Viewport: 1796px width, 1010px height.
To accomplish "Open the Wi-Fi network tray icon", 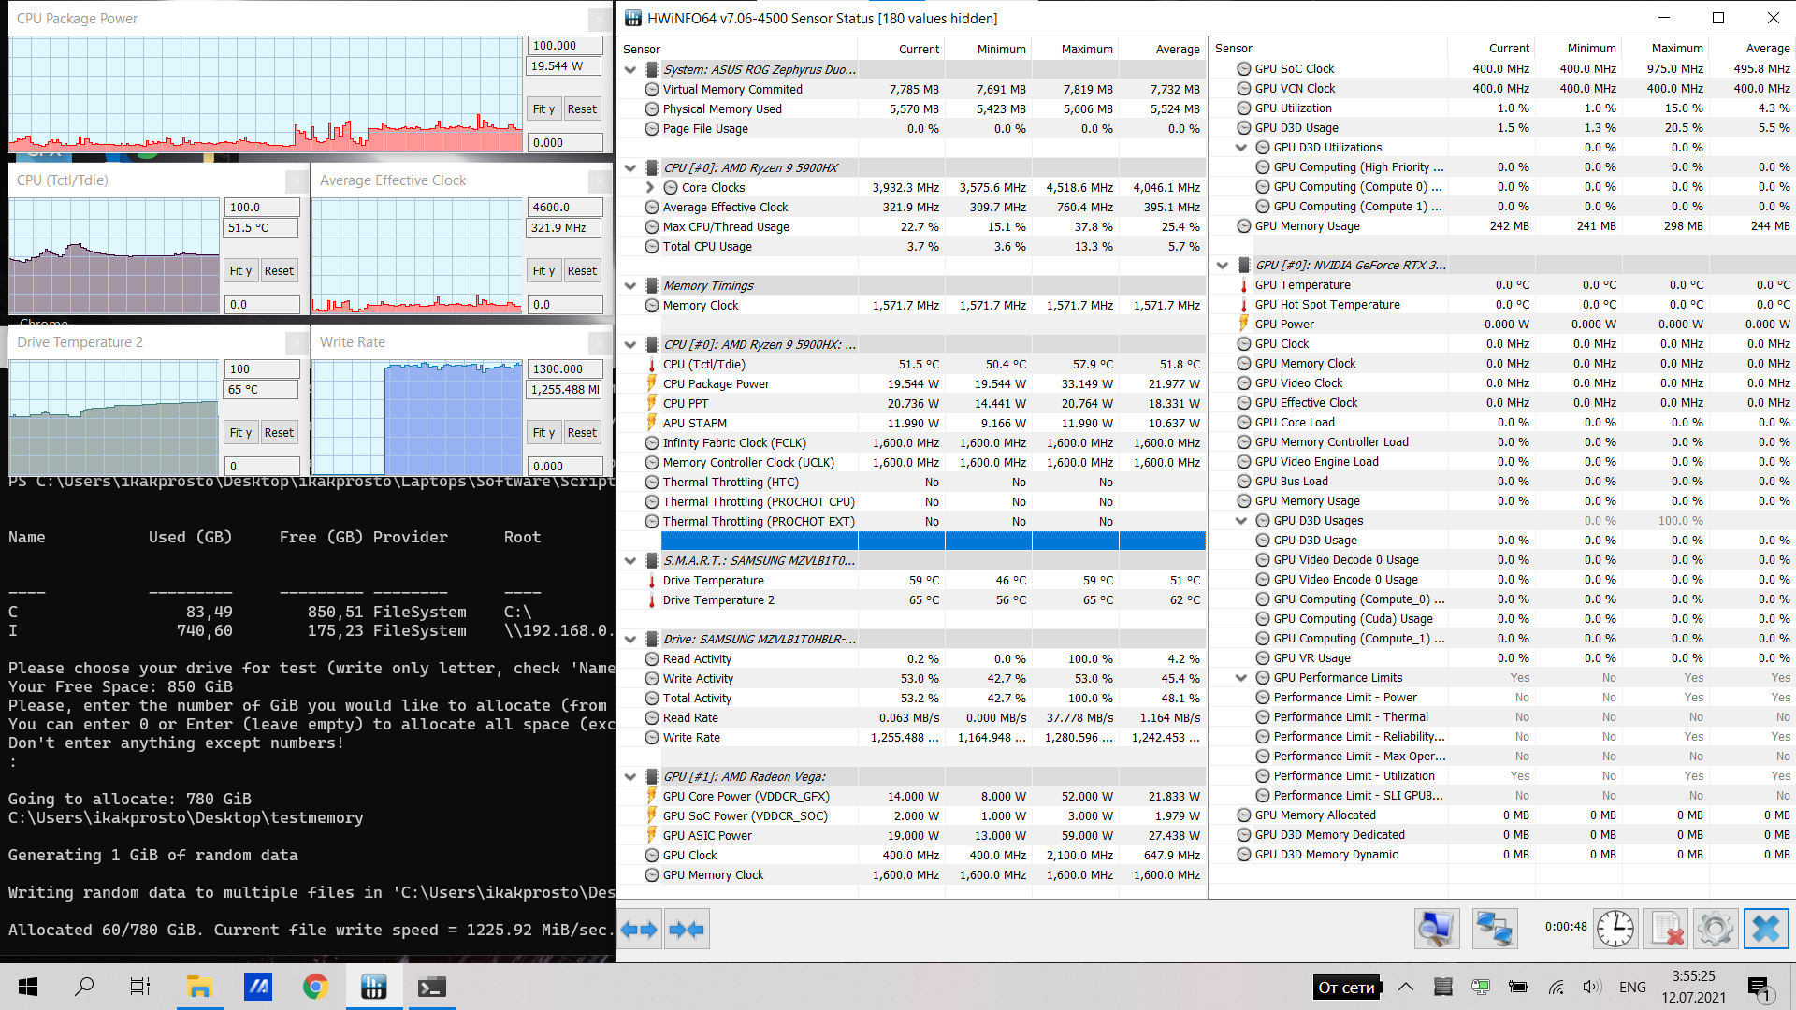I will click(x=1556, y=987).
